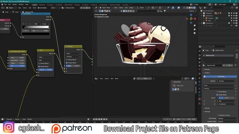Open the Keying menu in timeline
This screenshot has height=134, width=239.
pyautogui.click(x=18, y=119)
